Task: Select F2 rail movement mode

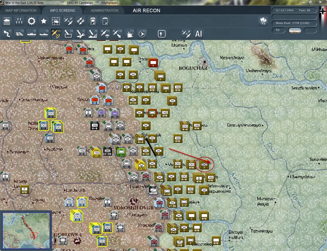Action: 19,34
